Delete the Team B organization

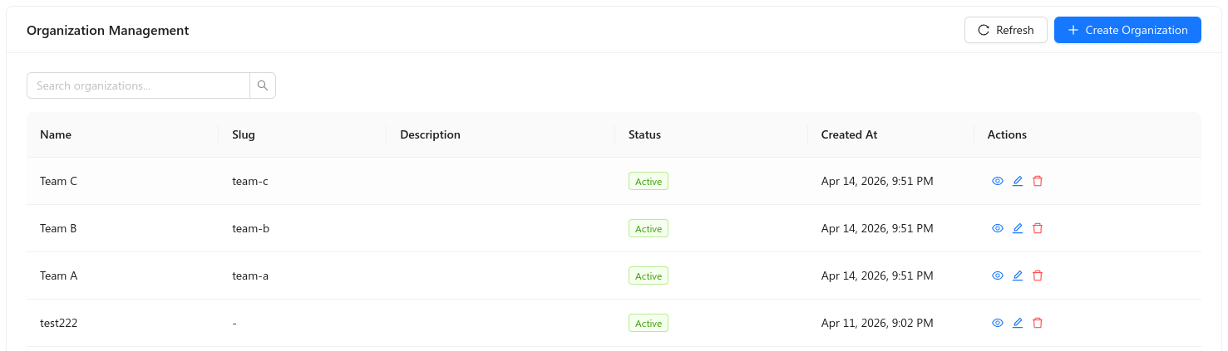(x=1038, y=228)
